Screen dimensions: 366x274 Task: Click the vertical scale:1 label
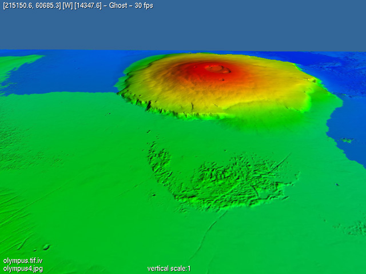[169, 268]
